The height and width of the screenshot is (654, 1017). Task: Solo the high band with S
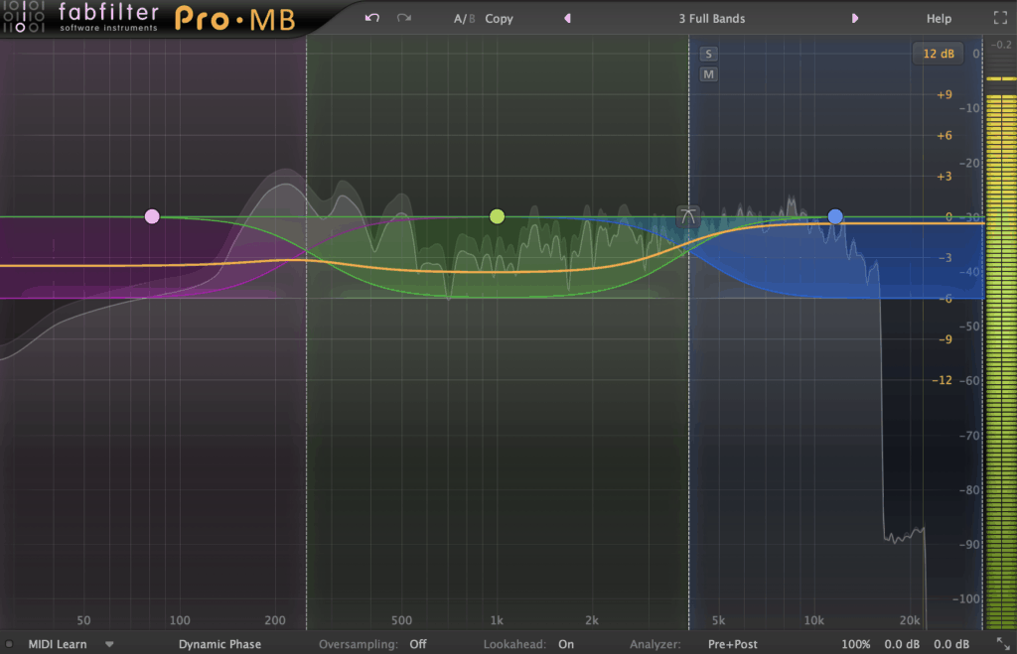[708, 54]
